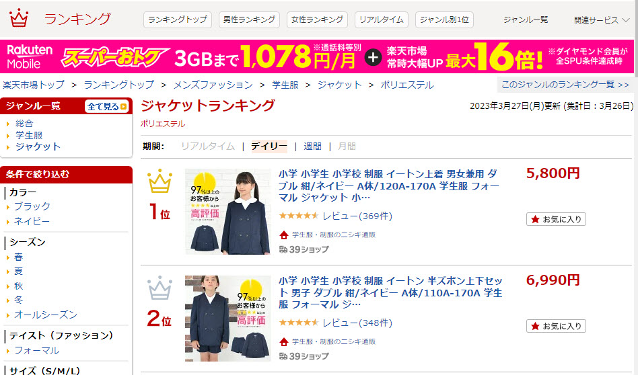Image resolution: width=638 pixels, height=375 pixels.
Task: Select the リアルタイム period tab
Action: pos(208,147)
